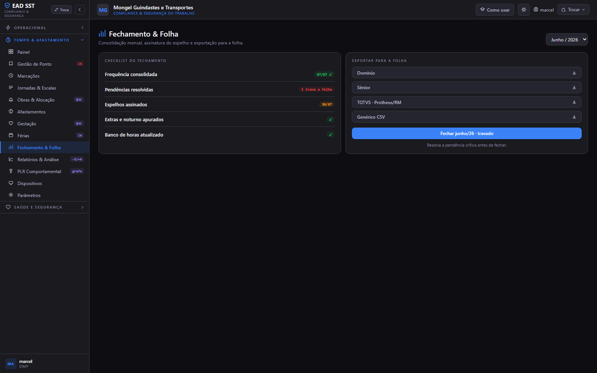The width and height of the screenshot is (597, 373).
Task: Click green check on Banco de horas atualizado
Action: click(x=330, y=135)
